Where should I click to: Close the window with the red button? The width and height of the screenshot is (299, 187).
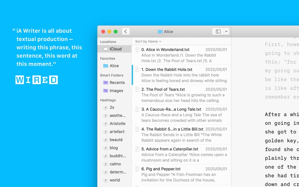point(103,32)
